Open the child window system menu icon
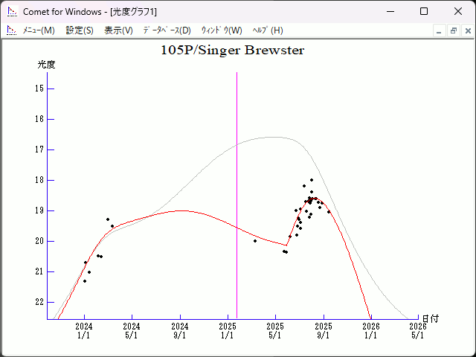 (x=10, y=30)
